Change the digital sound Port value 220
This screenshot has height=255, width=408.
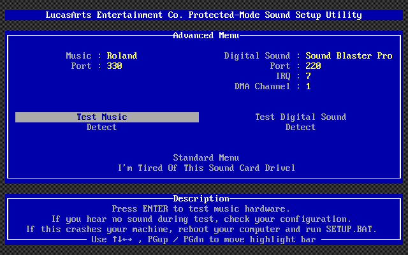point(313,66)
